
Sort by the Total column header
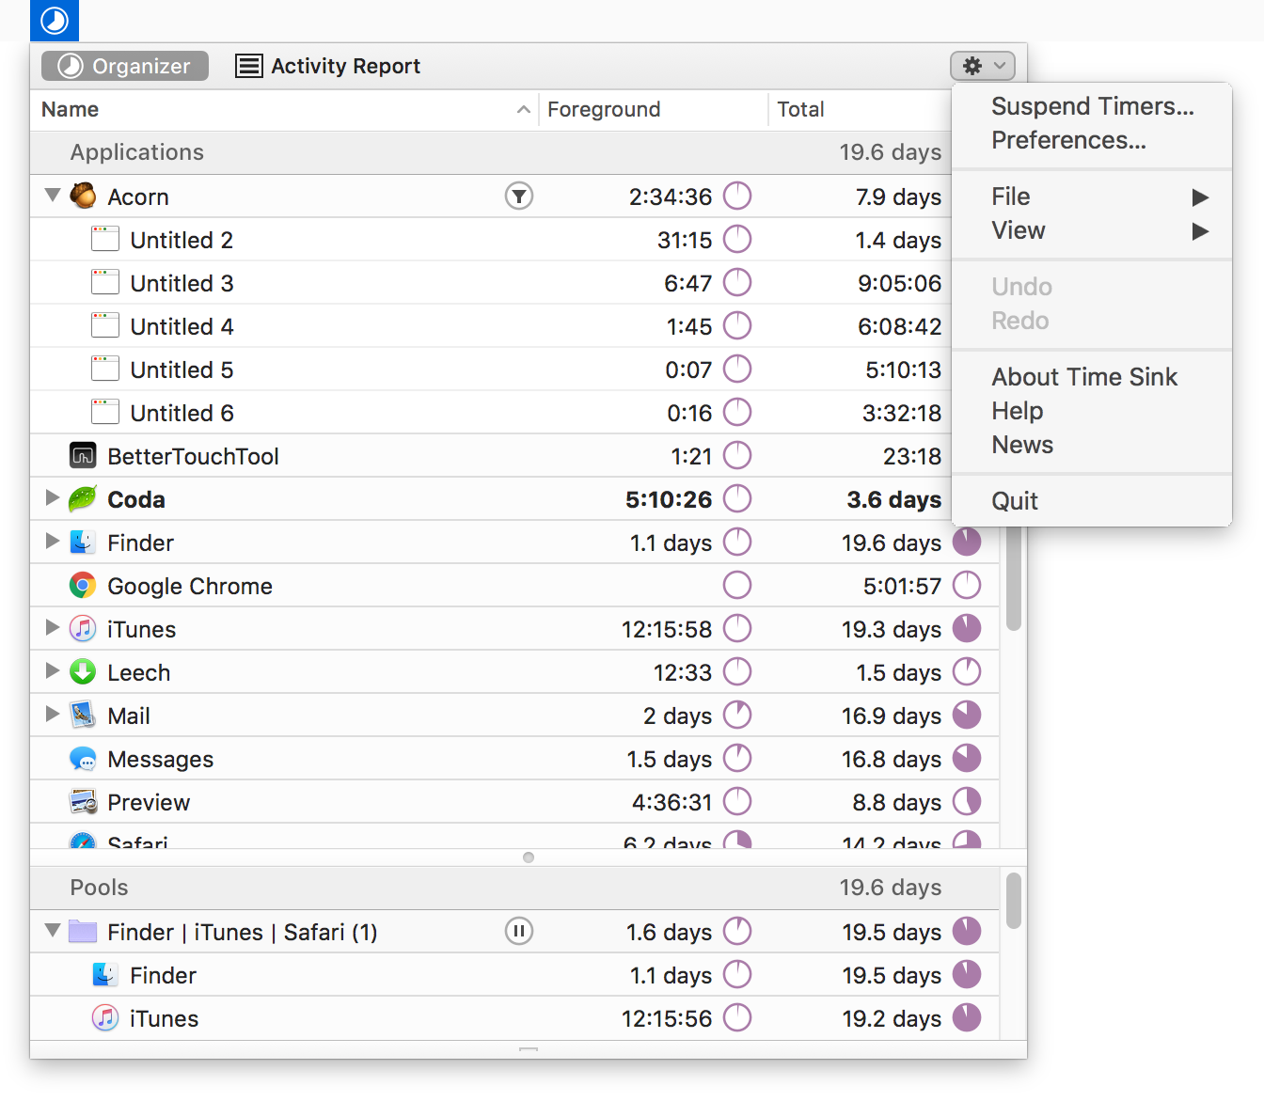(860, 109)
